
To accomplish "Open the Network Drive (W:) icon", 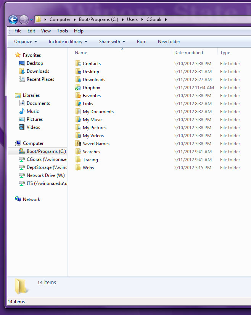I will (22, 175).
